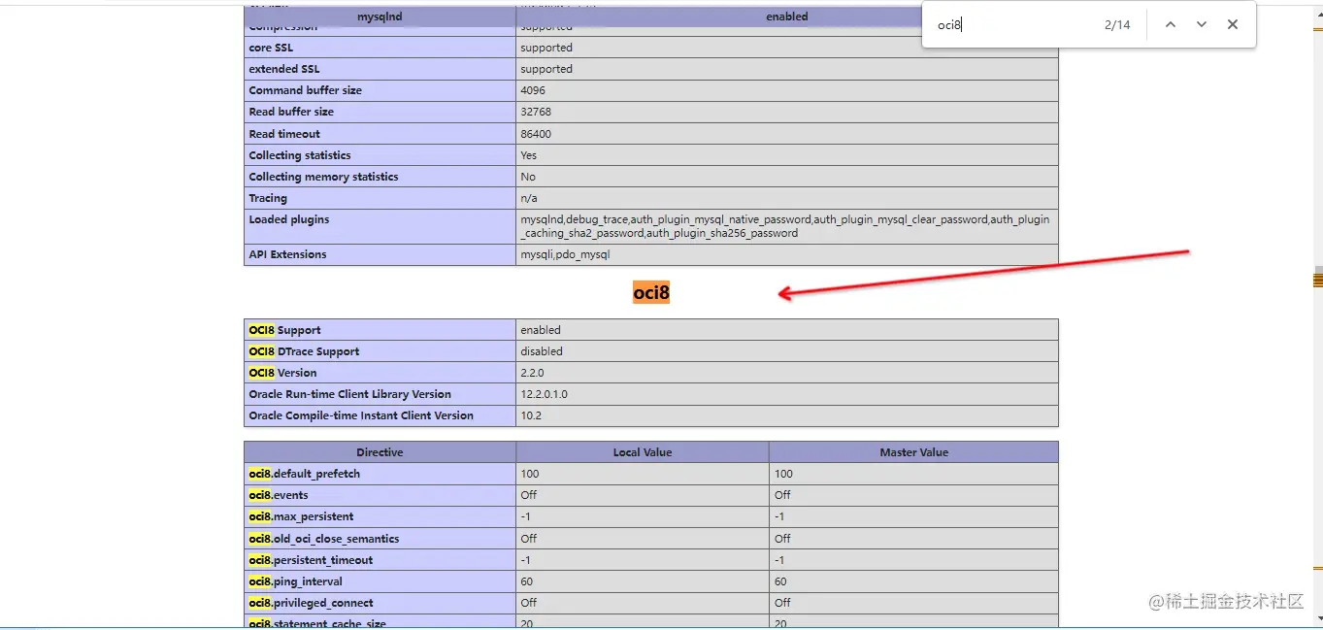Click local value Off of oci8.events
The width and height of the screenshot is (1323, 630).
point(528,495)
